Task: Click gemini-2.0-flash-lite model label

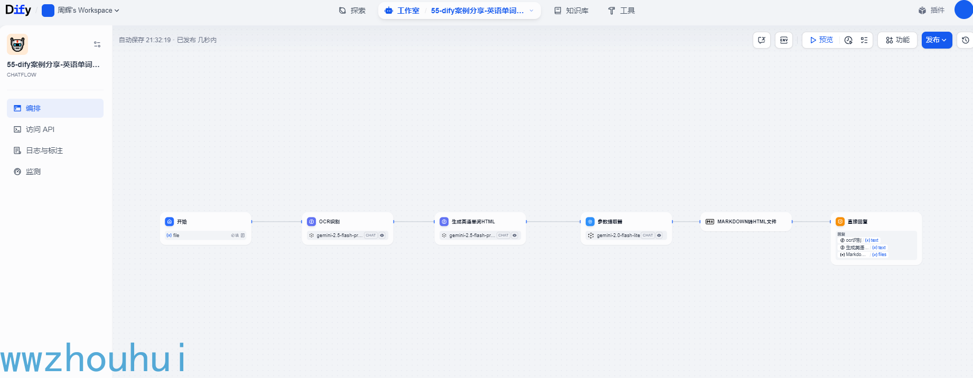Action: pos(619,235)
